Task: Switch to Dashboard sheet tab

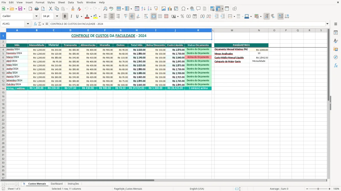Action: point(57,184)
